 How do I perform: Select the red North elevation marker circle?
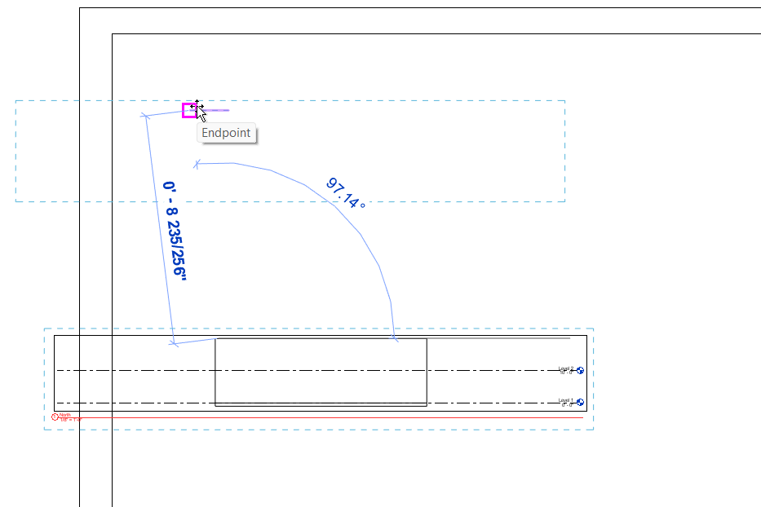coord(54,416)
